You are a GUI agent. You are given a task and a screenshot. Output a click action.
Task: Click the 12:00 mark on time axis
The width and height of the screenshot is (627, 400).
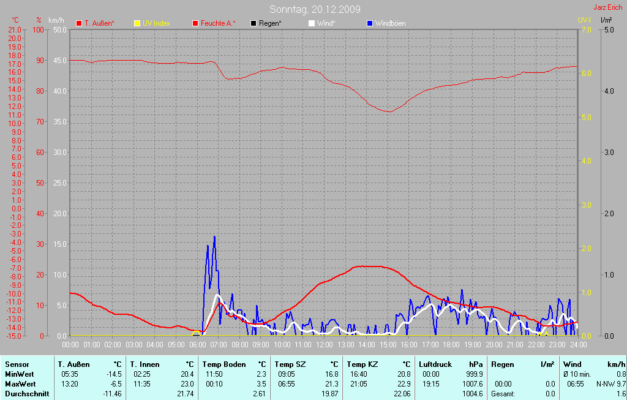324,345
